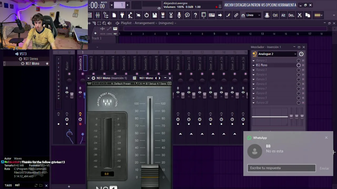
Task: Click the chain link icon in toolbar
Action: [236, 15]
